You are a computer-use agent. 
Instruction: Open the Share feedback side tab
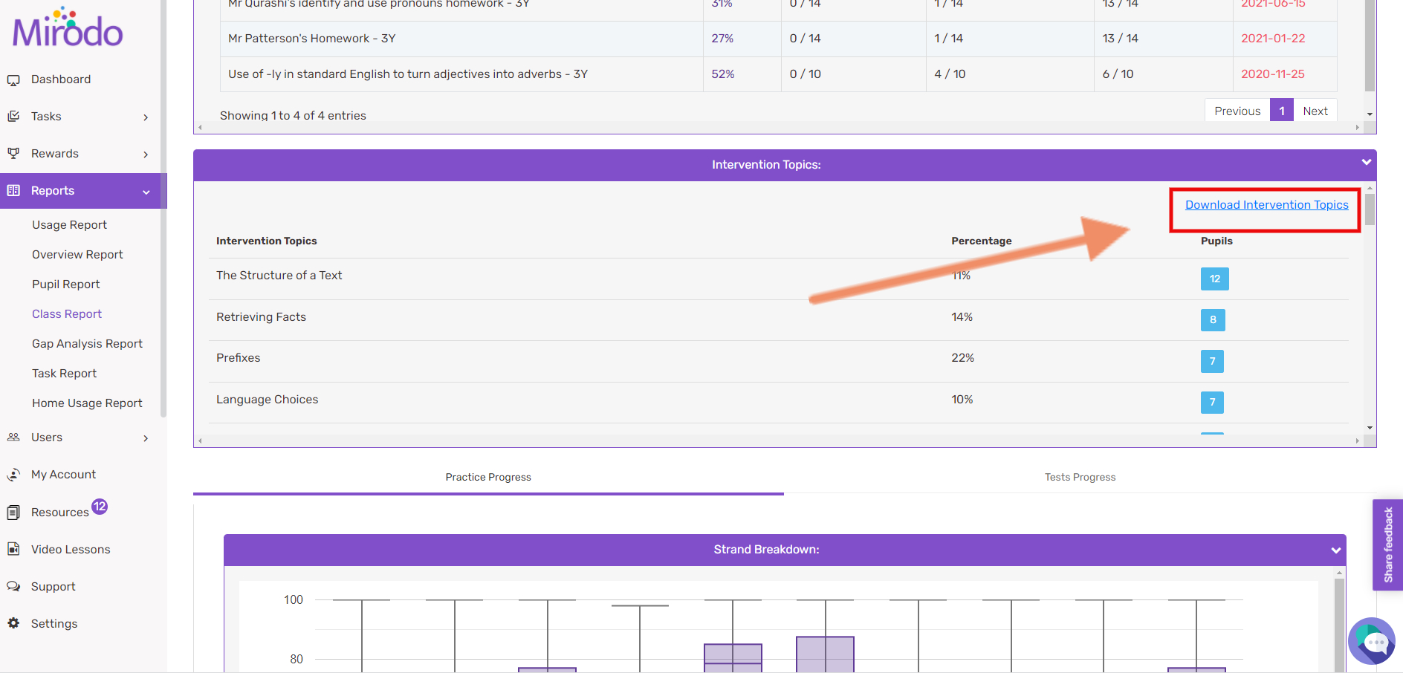(1387, 544)
